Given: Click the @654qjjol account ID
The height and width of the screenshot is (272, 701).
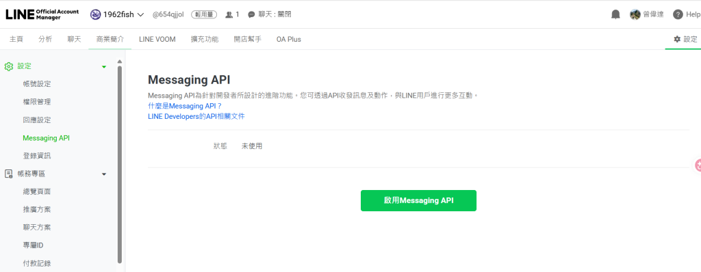Looking at the screenshot, I should 168,14.
